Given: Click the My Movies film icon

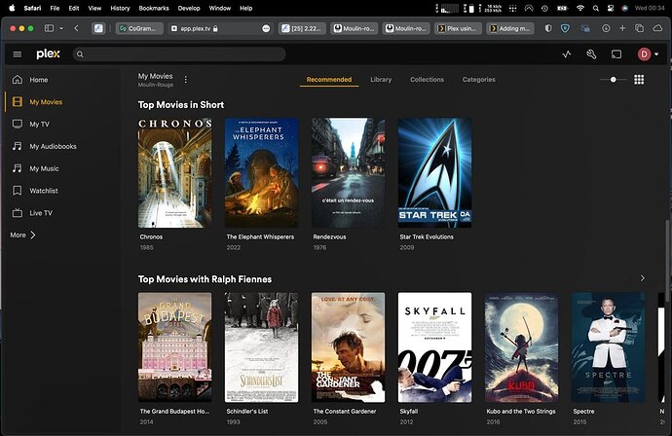Looking at the screenshot, I should pyautogui.click(x=18, y=102).
